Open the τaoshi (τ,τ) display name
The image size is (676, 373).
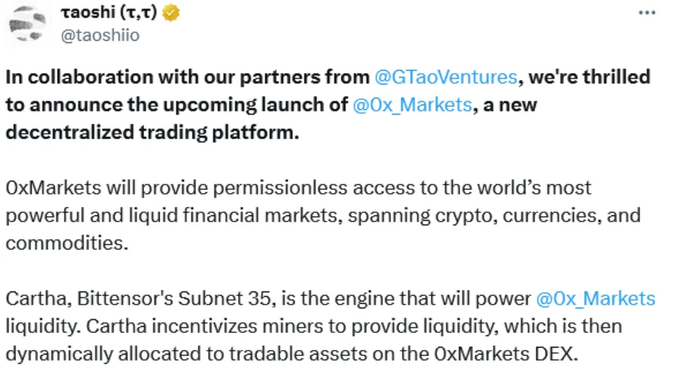109,12
